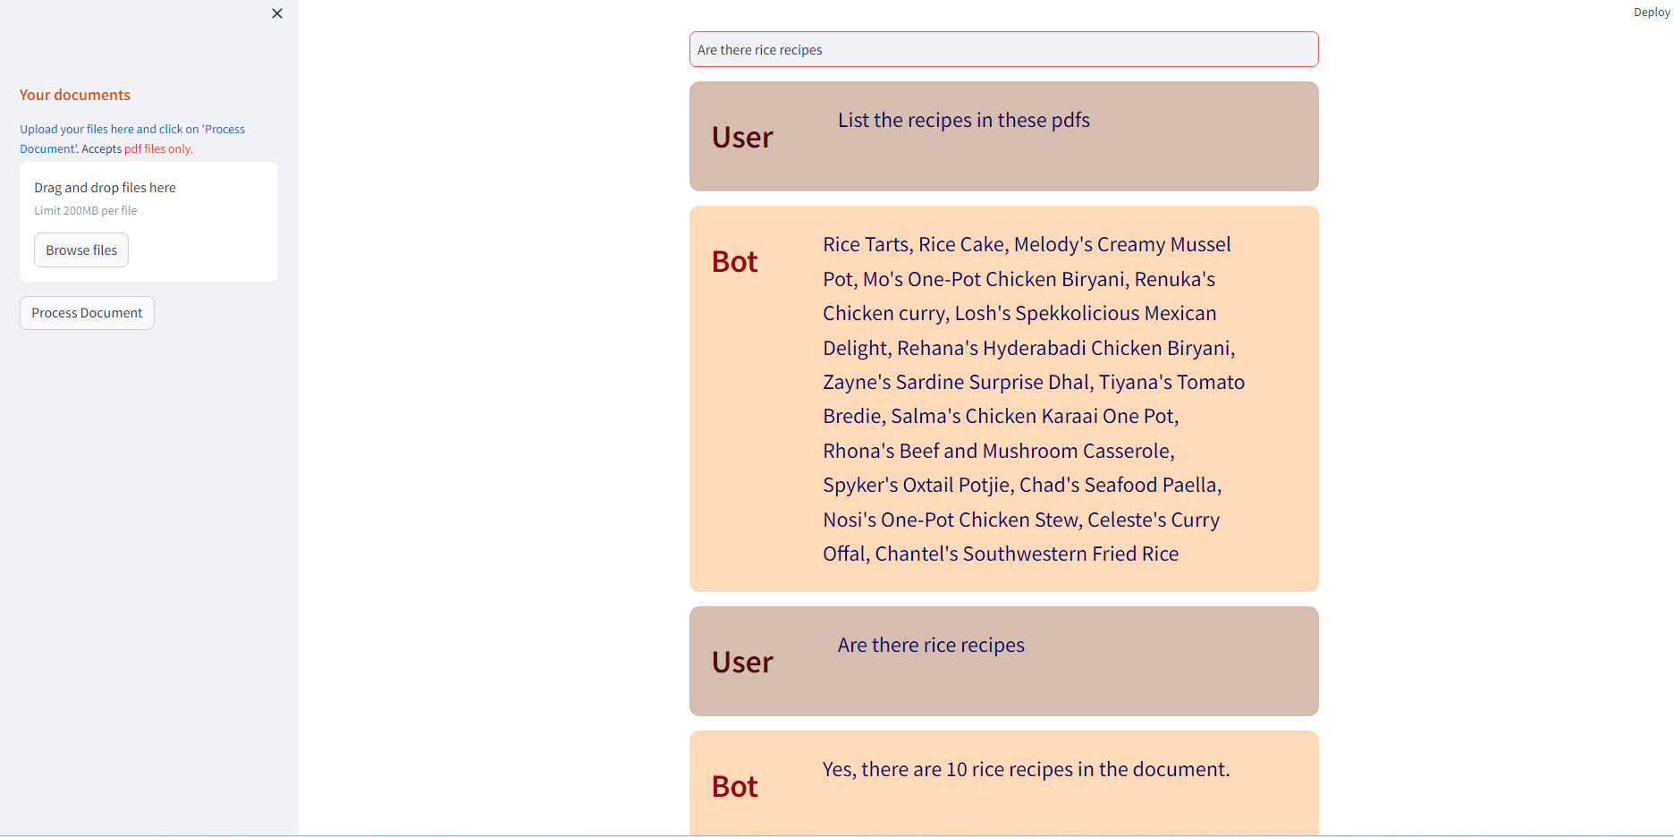Click the 'pdf files only' red text
The width and height of the screenshot is (1674, 837).
157,148
